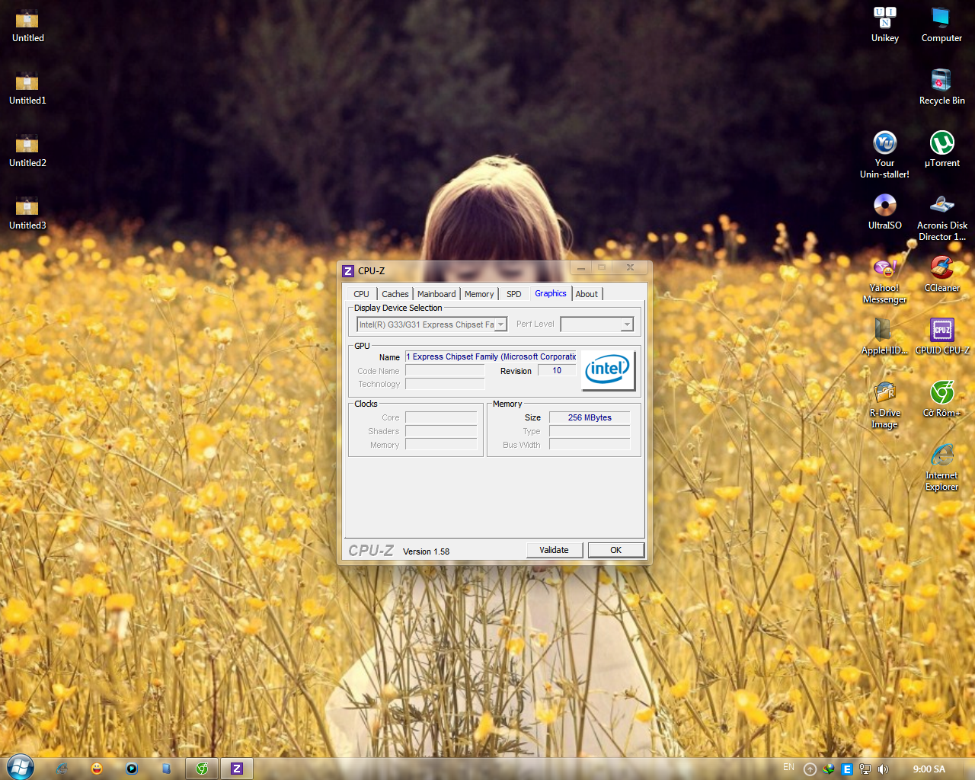Click the network tray icon

pyautogui.click(x=865, y=769)
